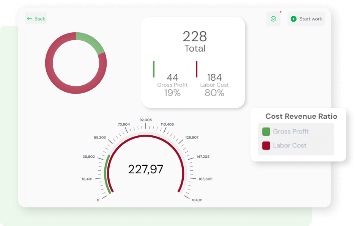Go back using the Back button
Viewport: 356px width, 226px height.
[x=36, y=19]
